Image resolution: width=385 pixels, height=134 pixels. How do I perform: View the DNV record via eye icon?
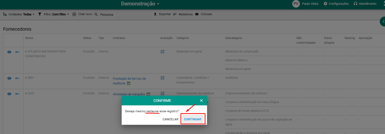(x=9, y=78)
